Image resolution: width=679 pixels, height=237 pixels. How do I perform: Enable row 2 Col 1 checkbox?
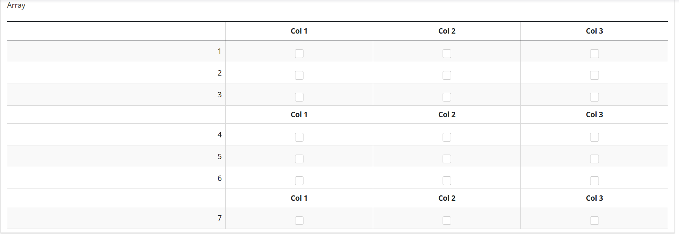299,75
